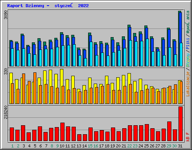Screen dimensions: 192x150
Task: Click the 330 y-axis value
Action: coord(6,71)
